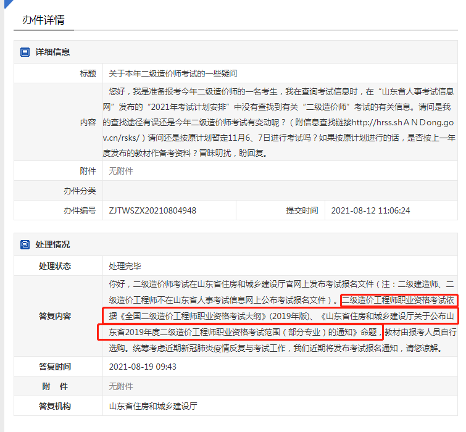
Task: Click the 处理情况 section icon
Action: (25, 244)
